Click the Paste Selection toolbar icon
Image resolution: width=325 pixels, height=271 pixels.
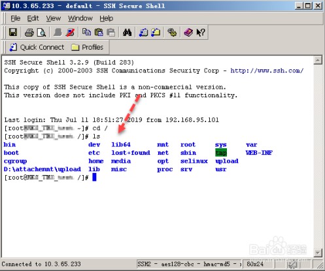(x=111, y=33)
